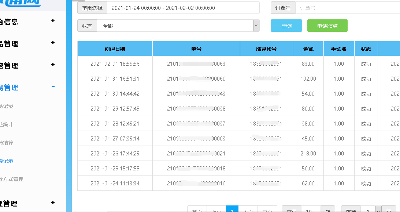Expand the bottom sidebar section plus icon
Image resolution: width=400 pixels, height=212 pixels.
(x=53, y=203)
